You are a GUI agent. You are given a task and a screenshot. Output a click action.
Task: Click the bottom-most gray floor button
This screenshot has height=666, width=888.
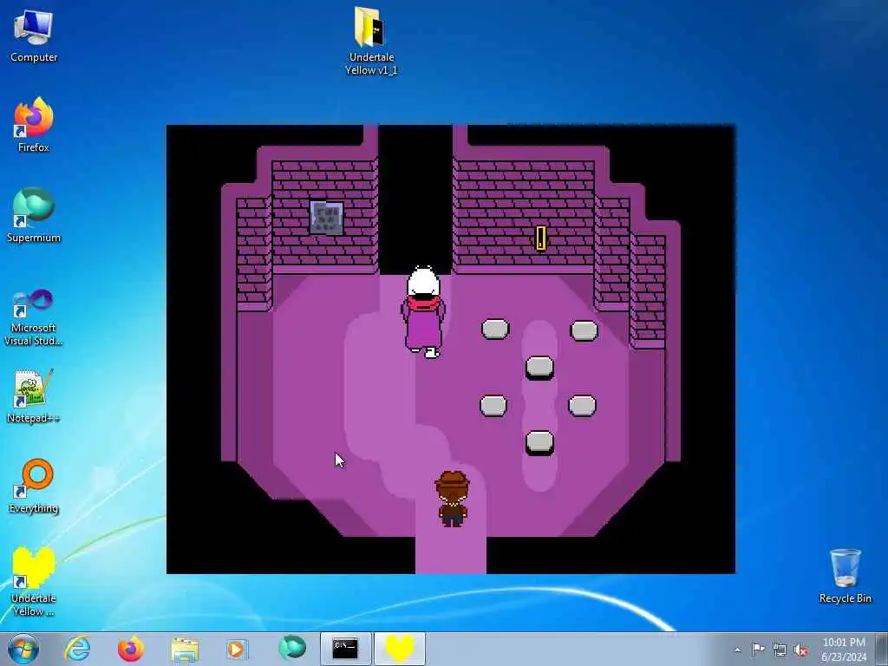539,443
